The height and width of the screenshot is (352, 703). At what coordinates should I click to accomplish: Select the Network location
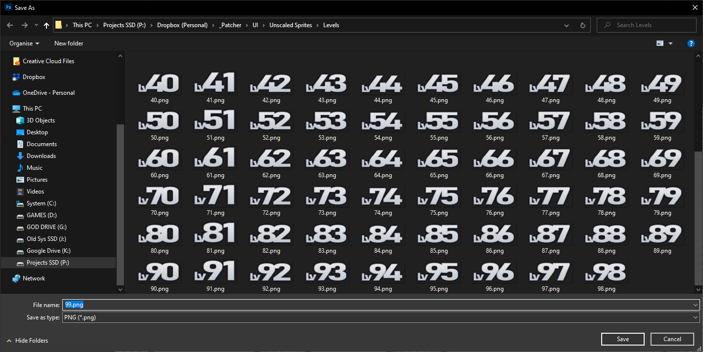click(x=34, y=278)
